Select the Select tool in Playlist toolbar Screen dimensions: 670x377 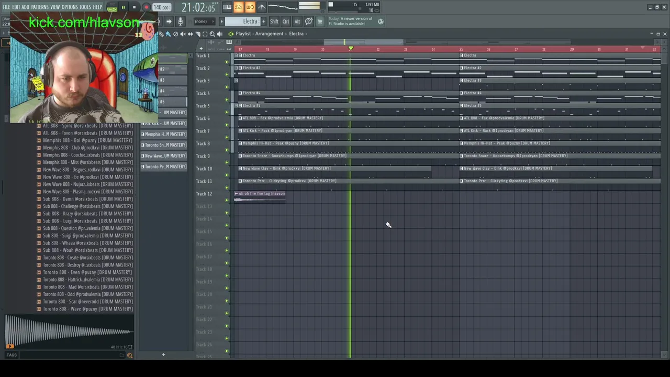coord(205,34)
